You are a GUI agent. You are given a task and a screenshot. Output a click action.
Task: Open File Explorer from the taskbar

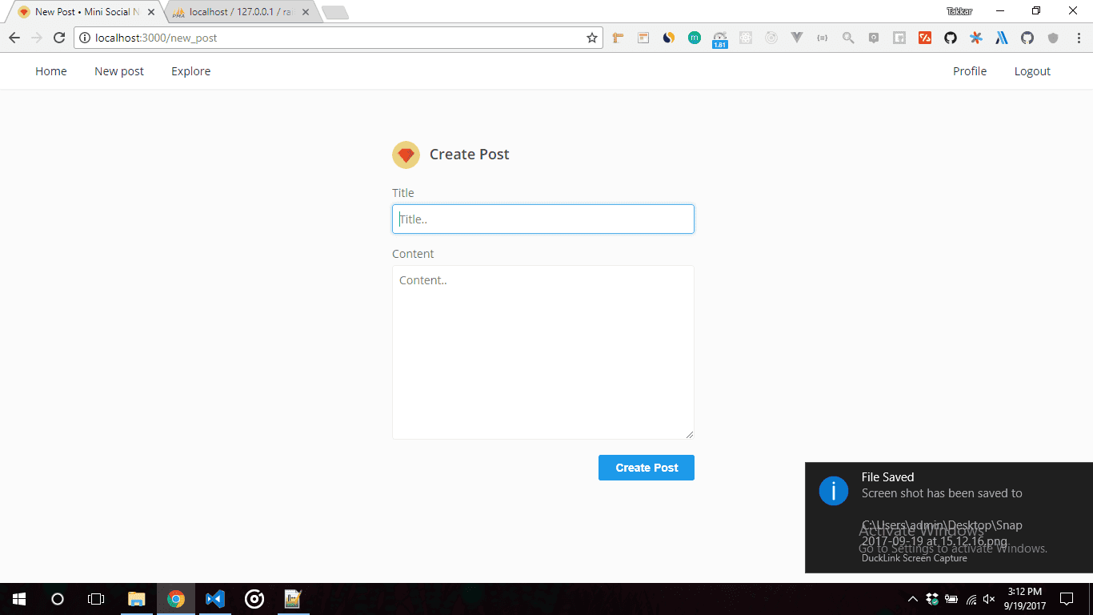pos(137,599)
